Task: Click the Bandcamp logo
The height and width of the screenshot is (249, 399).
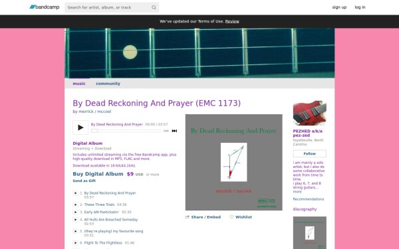Action: [x=45, y=7]
